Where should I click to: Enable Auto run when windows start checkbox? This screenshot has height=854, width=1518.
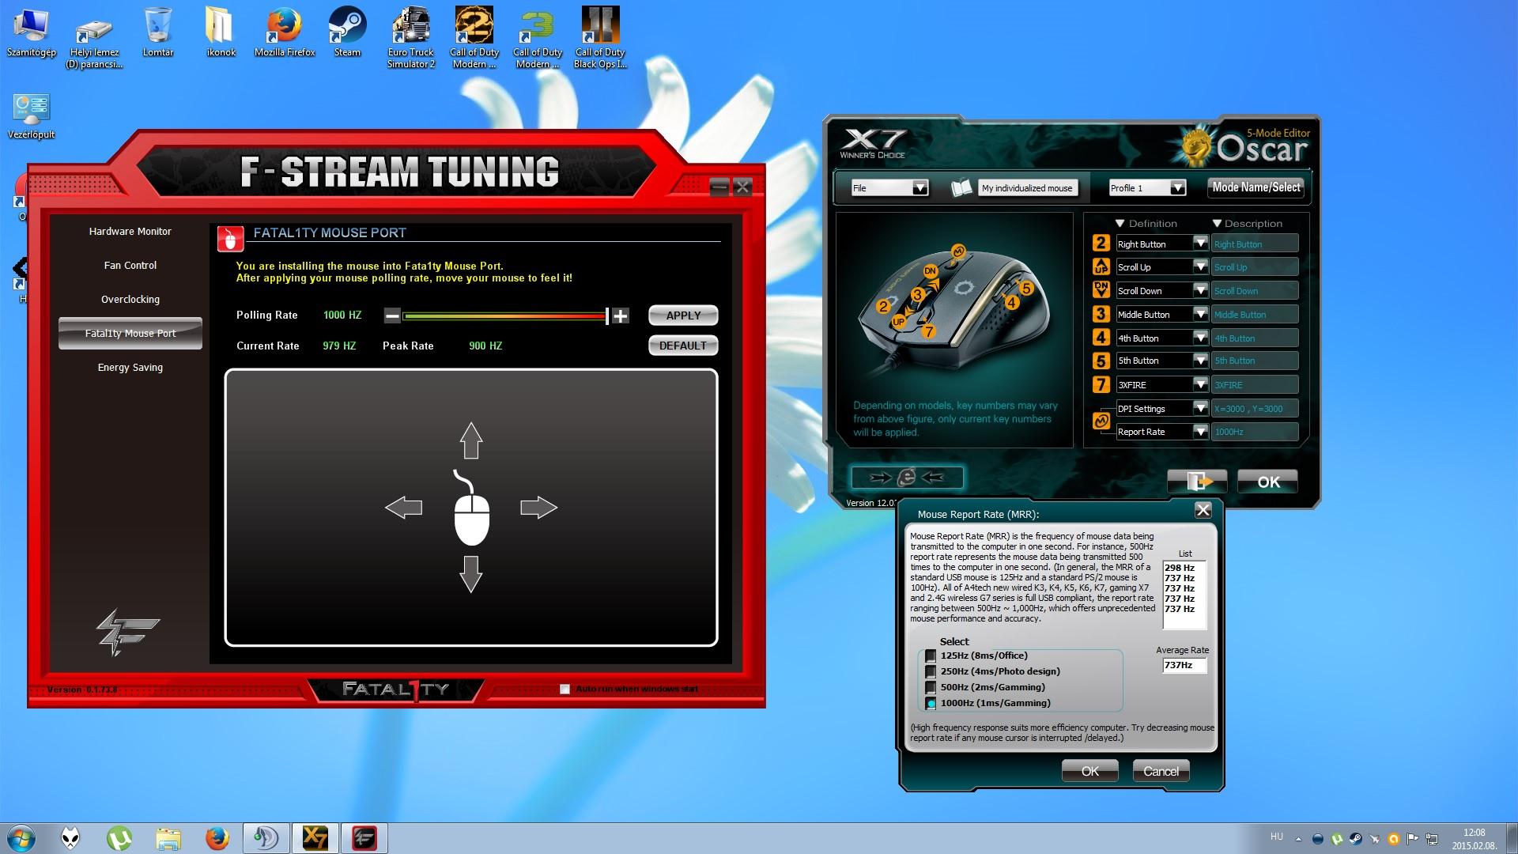[x=565, y=689]
